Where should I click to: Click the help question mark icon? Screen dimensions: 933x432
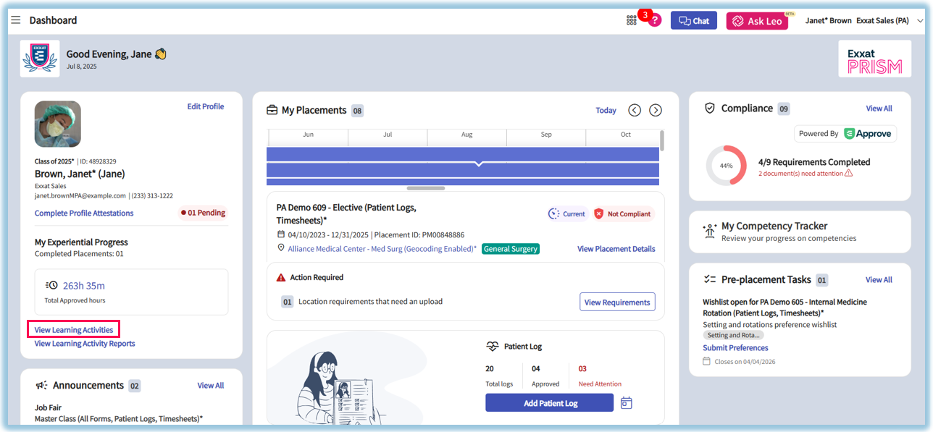(655, 20)
